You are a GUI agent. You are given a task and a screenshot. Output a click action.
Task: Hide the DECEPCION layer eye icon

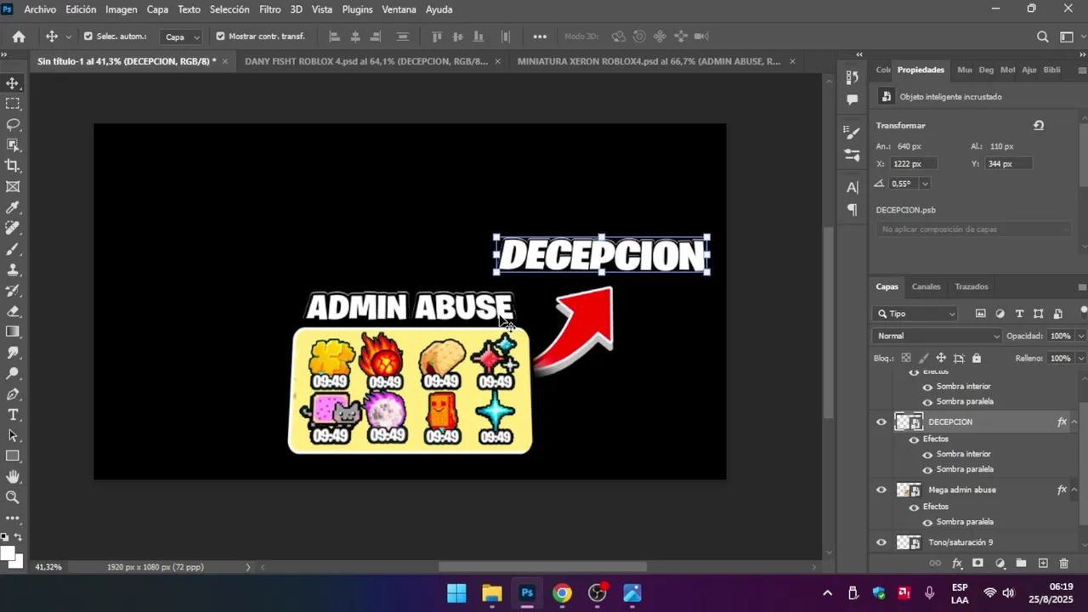pyautogui.click(x=881, y=422)
